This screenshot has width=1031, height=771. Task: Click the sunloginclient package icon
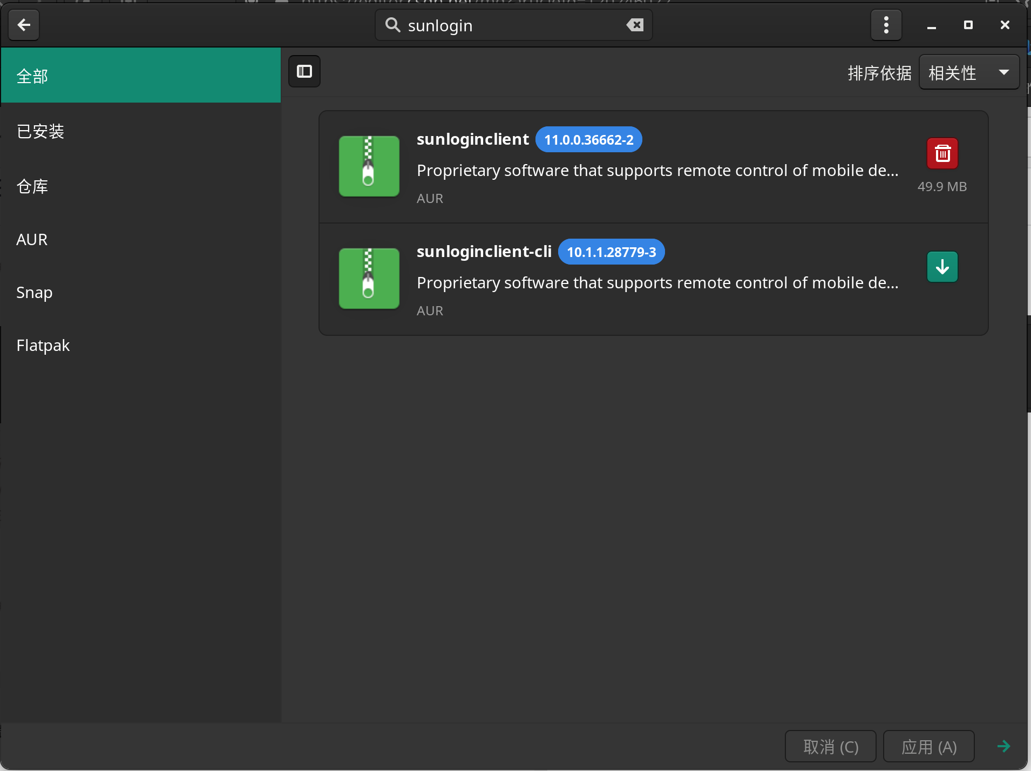click(x=369, y=166)
